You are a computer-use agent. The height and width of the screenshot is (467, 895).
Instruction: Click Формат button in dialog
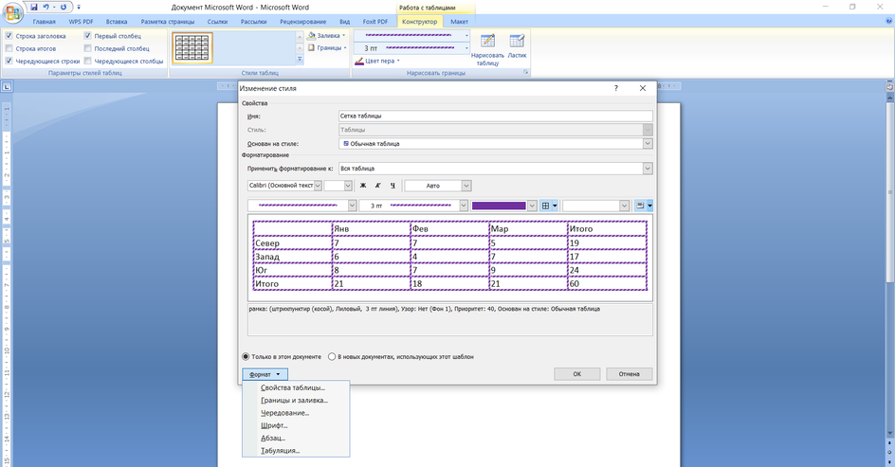click(265, 374)
